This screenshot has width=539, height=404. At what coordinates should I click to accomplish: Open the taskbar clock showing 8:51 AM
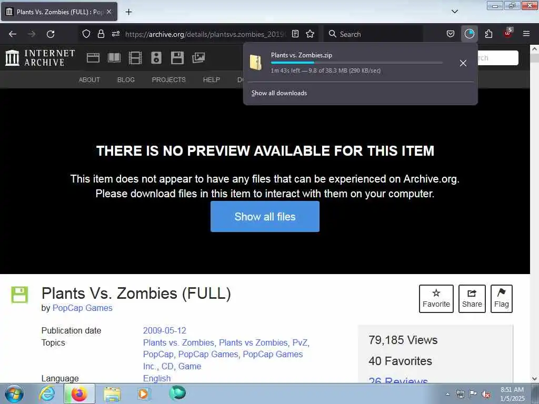pos(513,394)
